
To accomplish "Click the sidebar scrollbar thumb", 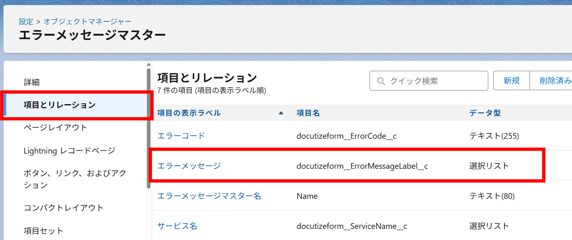I will pyautogui.click(x=148, y=128).
